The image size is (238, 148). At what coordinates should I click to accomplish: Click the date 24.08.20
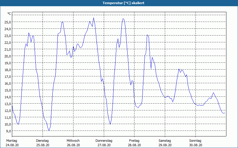(12, 145)
